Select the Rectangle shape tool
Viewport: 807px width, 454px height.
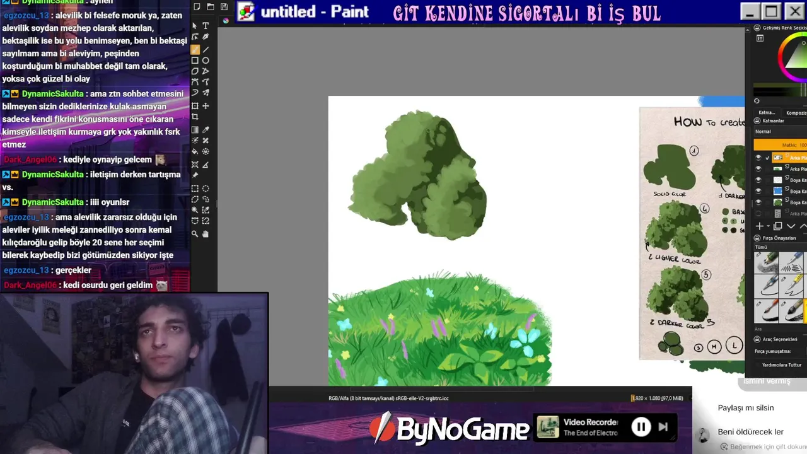[x=195, y=61]
